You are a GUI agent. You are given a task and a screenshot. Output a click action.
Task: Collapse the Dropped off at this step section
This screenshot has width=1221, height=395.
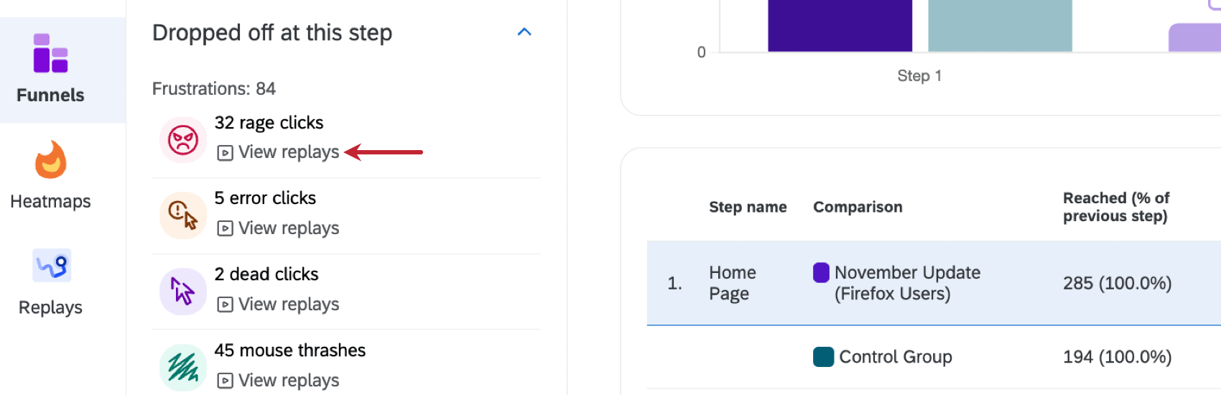tap(524, 32)
